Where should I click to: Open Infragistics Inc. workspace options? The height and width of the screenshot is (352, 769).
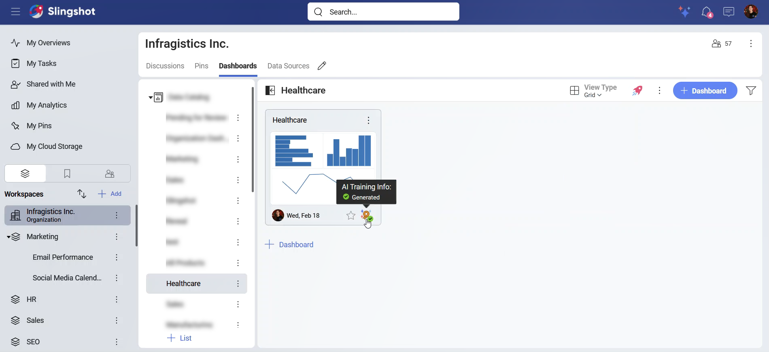(117, 215)
